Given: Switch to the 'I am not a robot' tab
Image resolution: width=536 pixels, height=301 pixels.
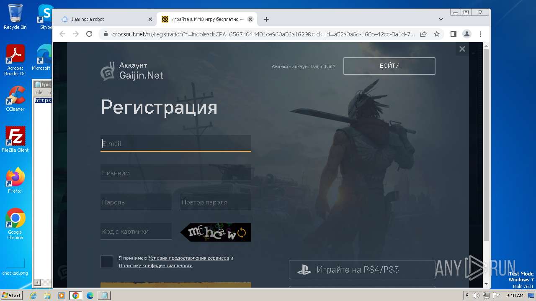Looking at the screenshot, I should click(x=106, y=19).
